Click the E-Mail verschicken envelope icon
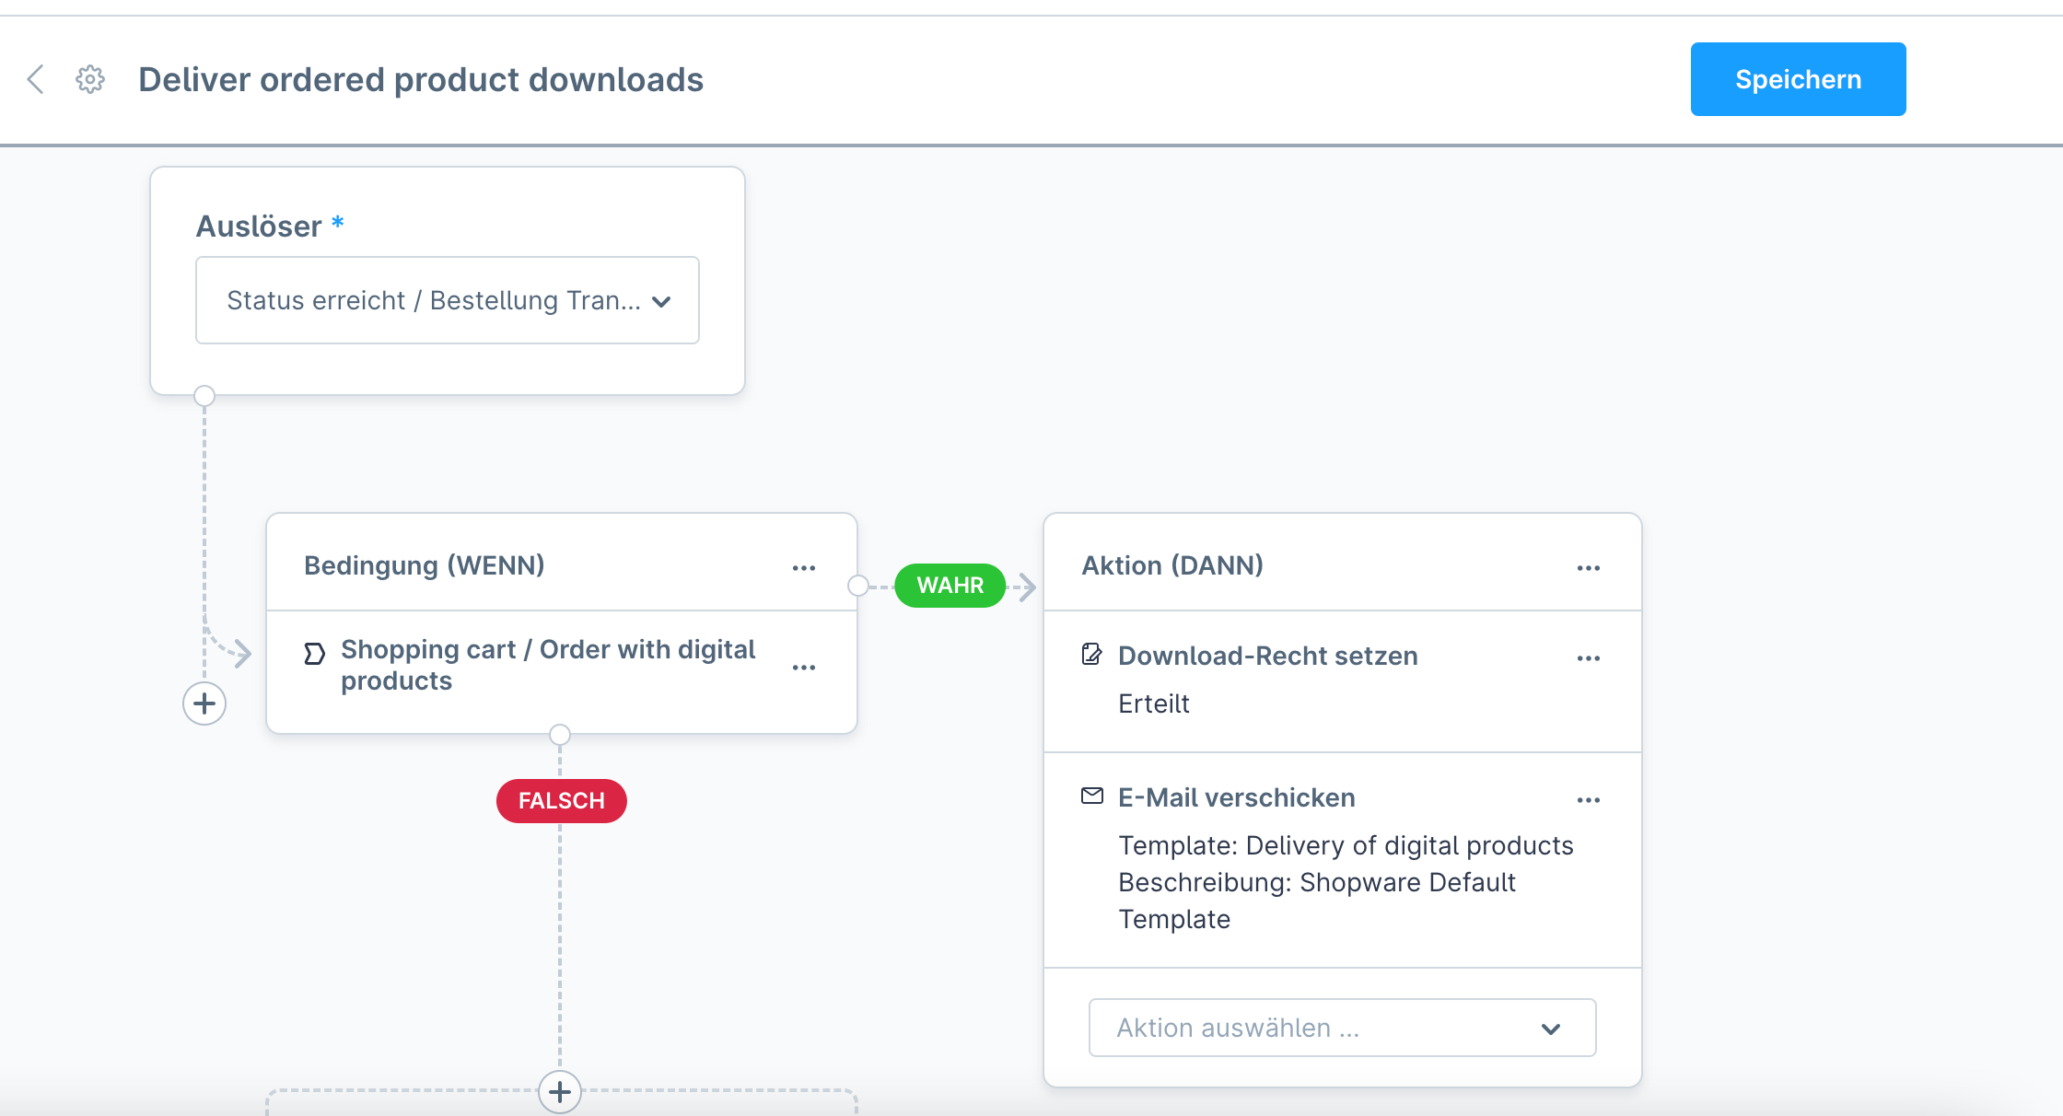 (x=1092, y=796)
